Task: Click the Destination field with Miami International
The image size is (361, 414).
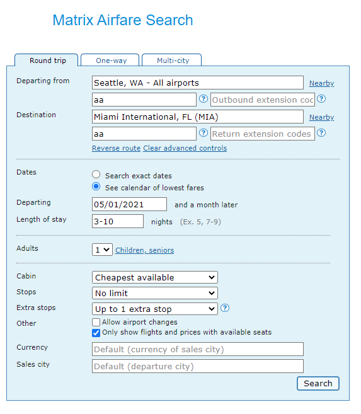Action: point(198,117)
